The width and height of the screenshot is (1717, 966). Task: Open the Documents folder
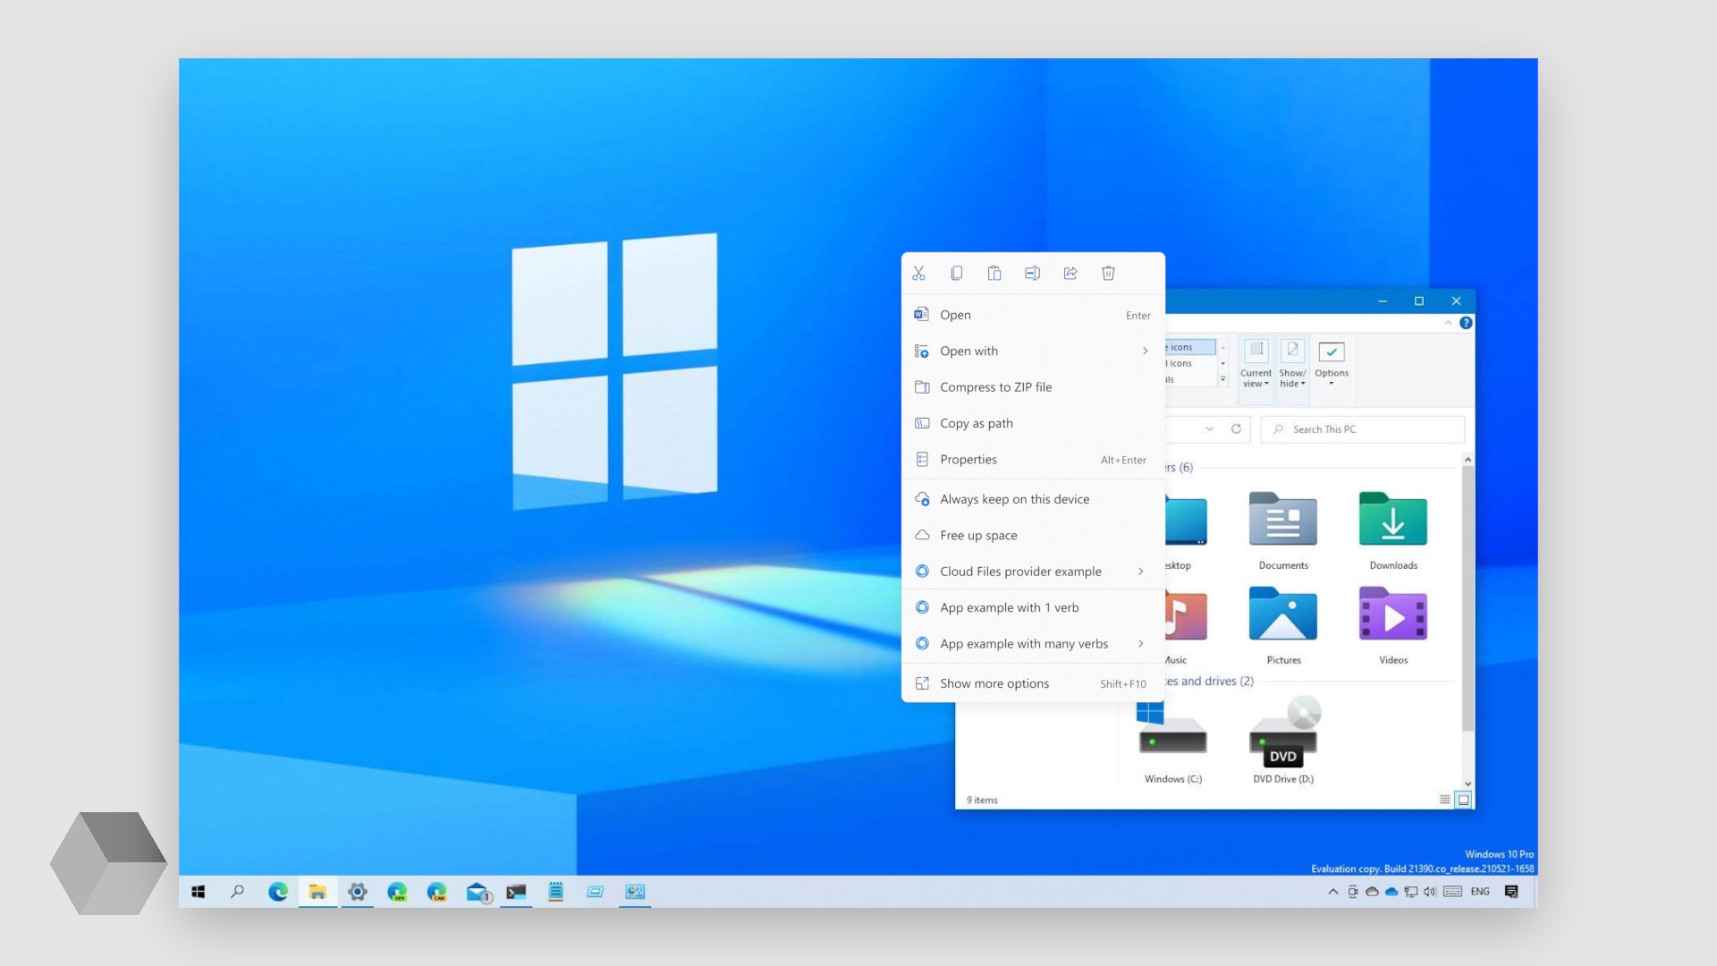click(x=1283, y=530)
